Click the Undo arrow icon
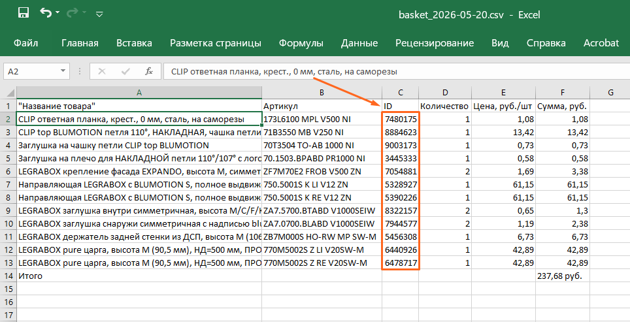This screenshot has height=322, width=630. [x=46, y=13]
